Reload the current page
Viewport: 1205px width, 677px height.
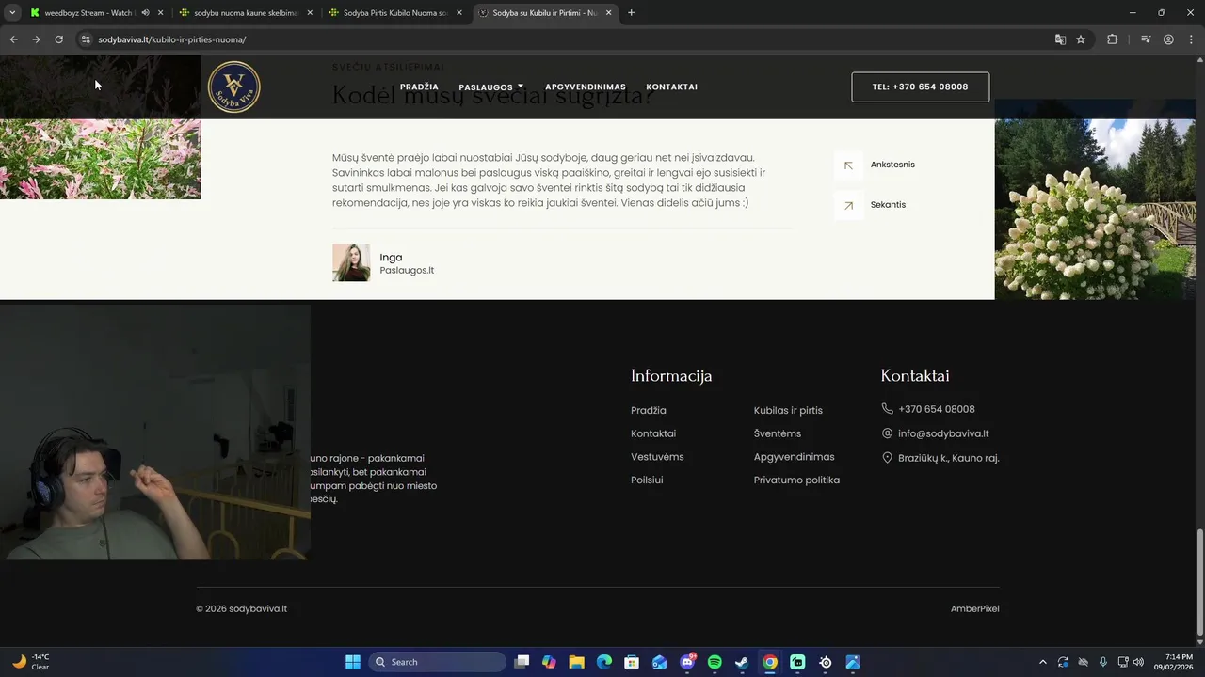(58, 39)
